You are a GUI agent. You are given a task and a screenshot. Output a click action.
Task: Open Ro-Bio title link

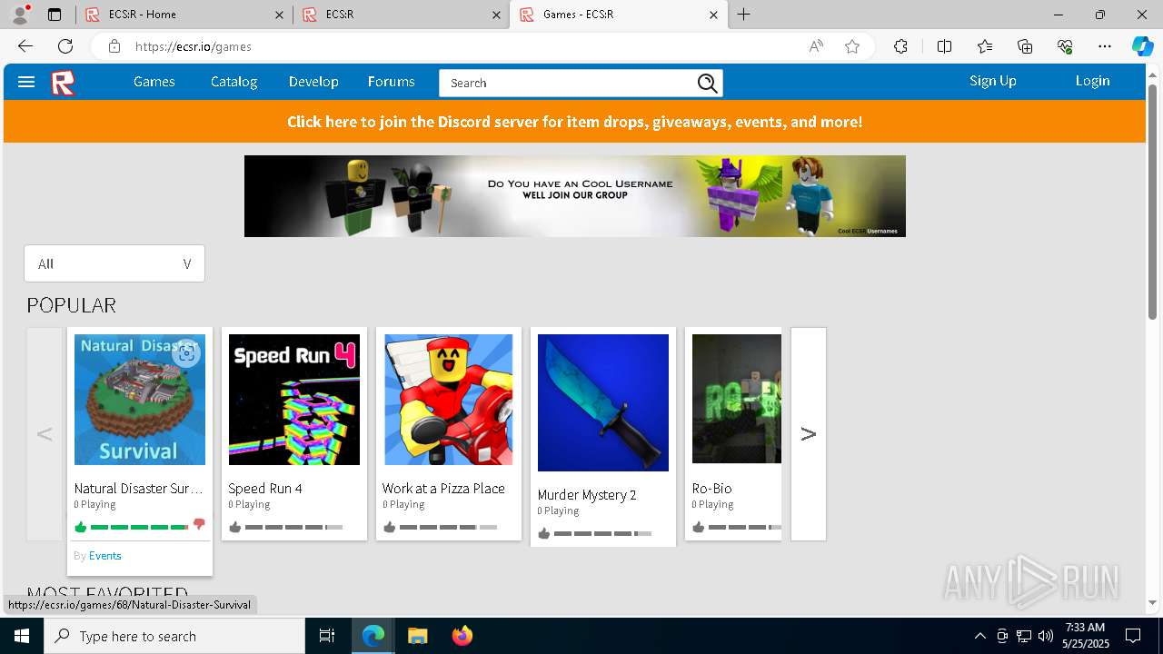[x=711, y=489]
